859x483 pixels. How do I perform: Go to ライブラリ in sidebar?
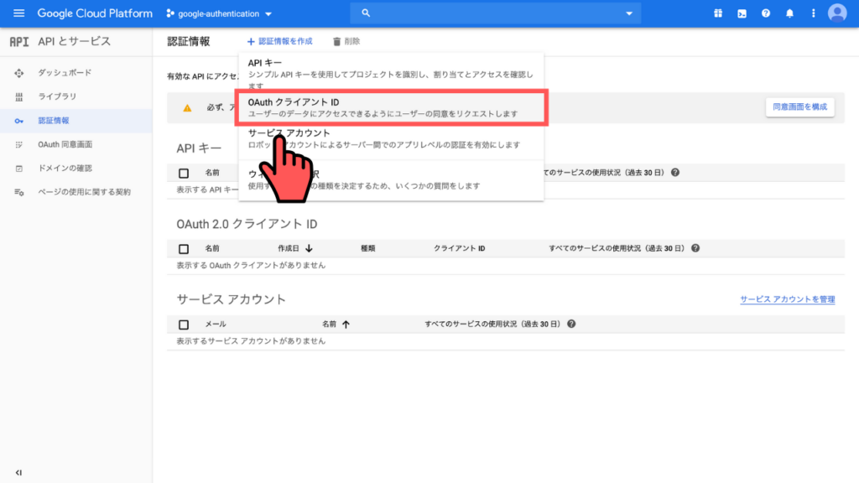[57, 96]
